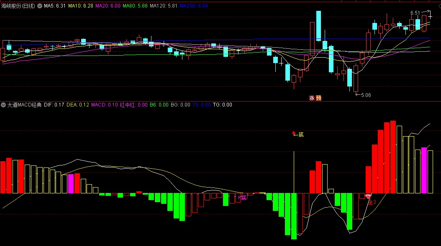The height and width of the screenshot is (246, 441).
Task: Click the DIF: 0.17 value
Action: tap(54, 105)
